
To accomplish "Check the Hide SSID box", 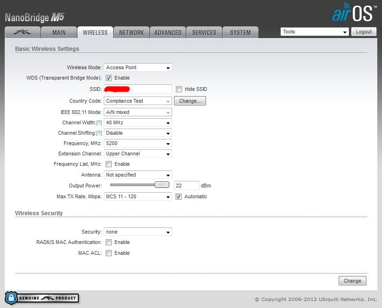I will click(179, 89).
